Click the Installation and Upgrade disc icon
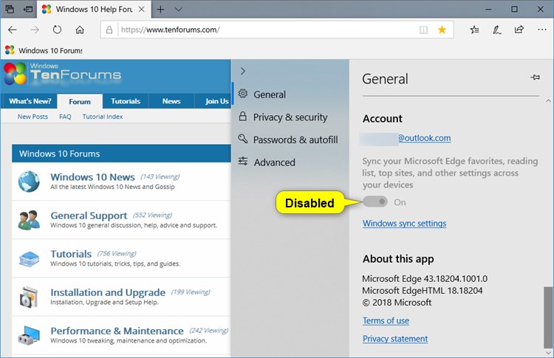This screenshot has height=358, width=554. pos(29,297)
